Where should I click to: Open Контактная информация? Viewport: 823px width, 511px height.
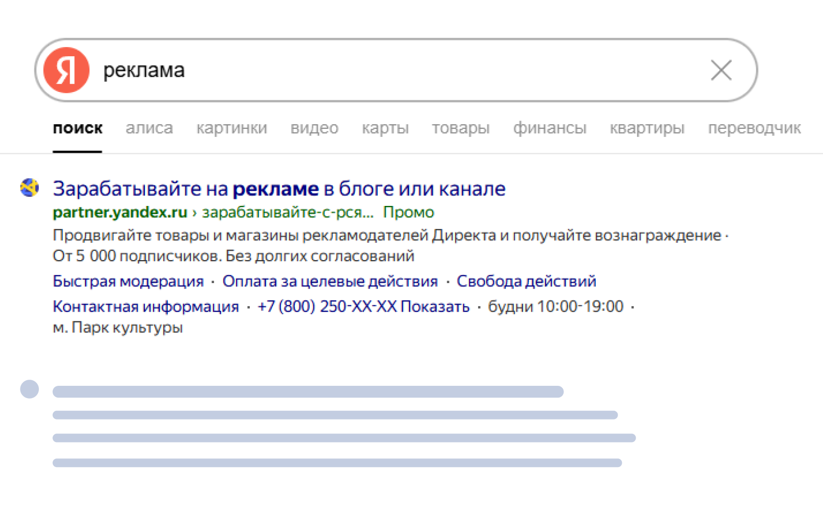click(145, 306)
